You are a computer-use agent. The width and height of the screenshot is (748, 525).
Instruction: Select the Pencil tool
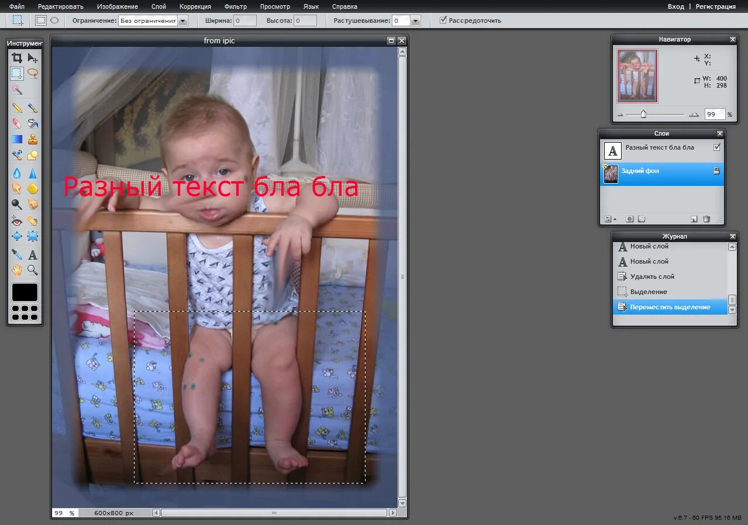[17, 108]
